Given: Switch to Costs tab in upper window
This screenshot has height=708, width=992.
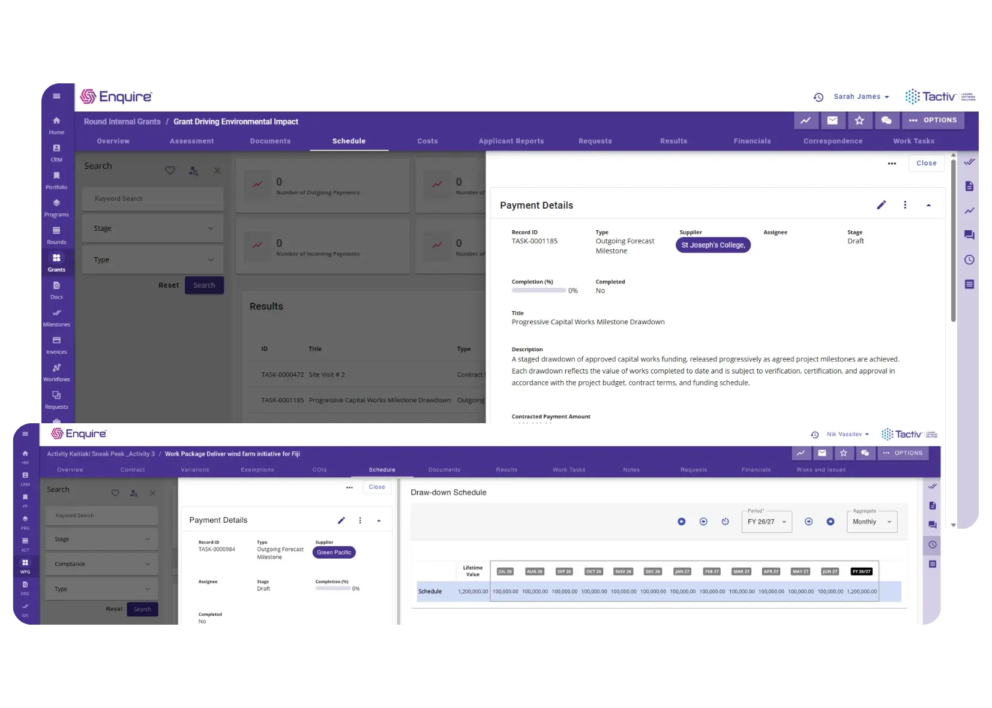Looking at the screenshot, I should pos(427,141).
